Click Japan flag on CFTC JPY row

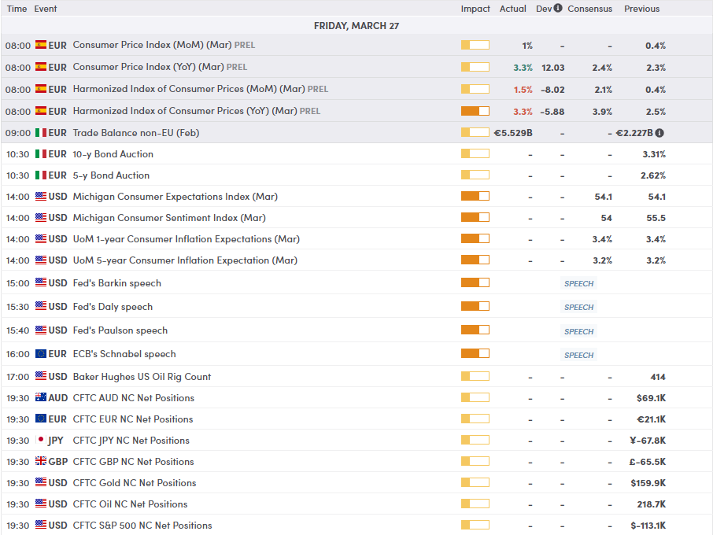(41, 440)
